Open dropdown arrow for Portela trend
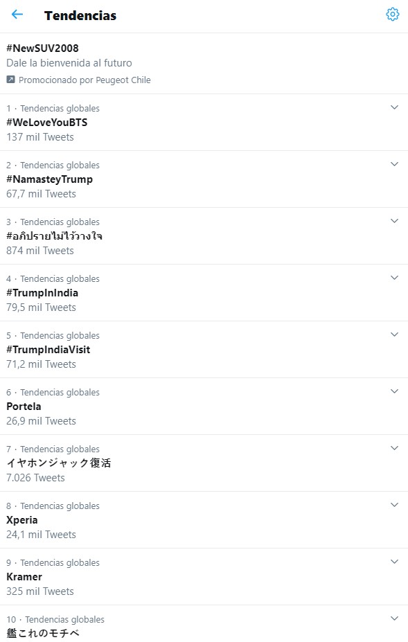Viewport: 408px width, 642px height. pos(394,391)
